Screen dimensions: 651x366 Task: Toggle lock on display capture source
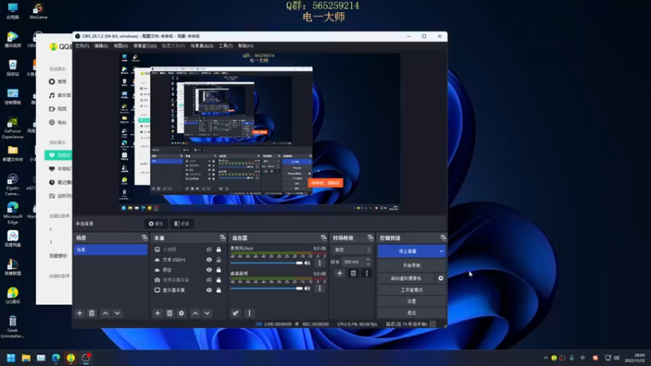218,290
